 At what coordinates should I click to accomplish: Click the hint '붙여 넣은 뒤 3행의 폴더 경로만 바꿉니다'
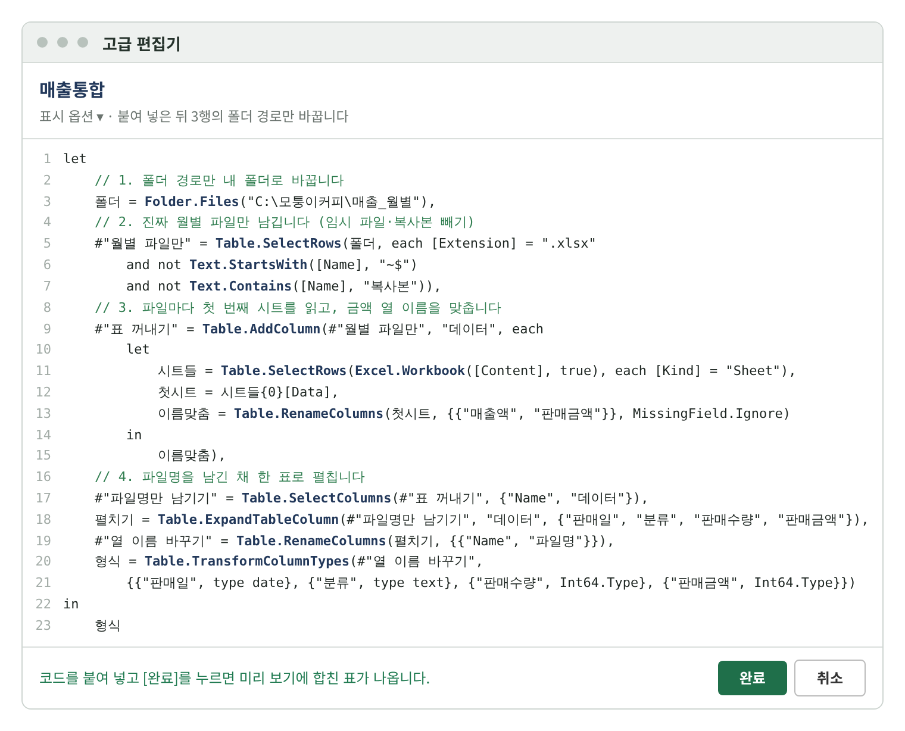(233, 116)
